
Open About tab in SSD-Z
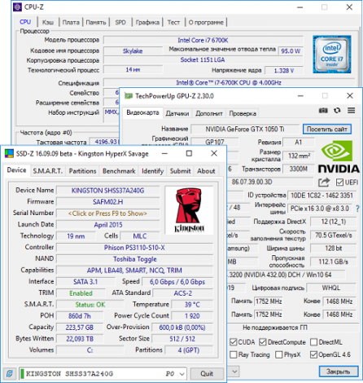coord(206,171)
